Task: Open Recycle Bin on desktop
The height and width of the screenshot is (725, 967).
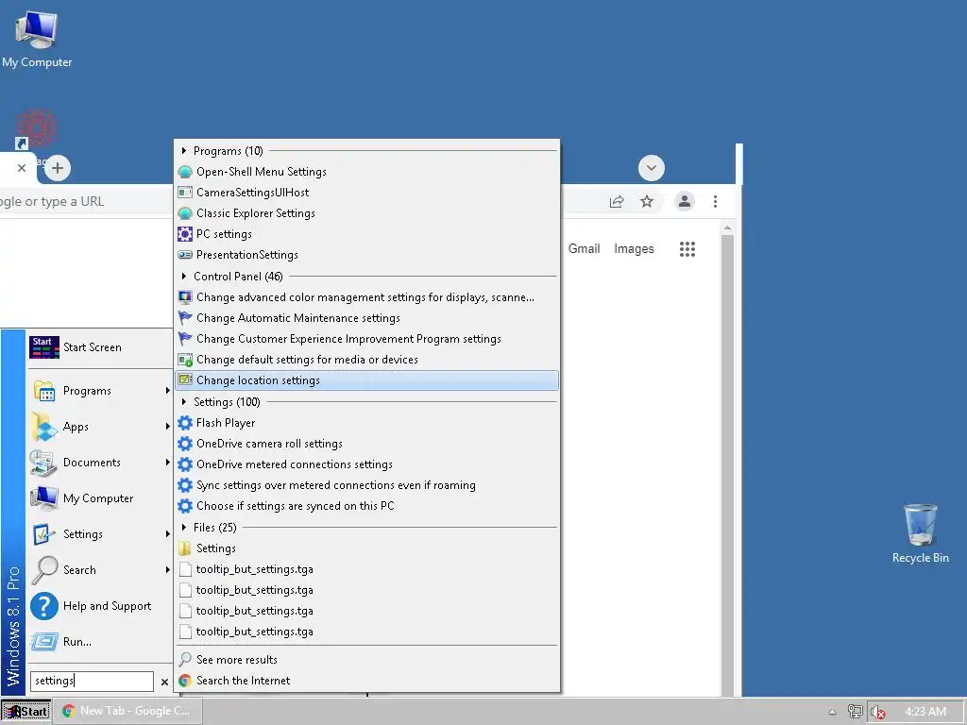Action: pyautogui.click(x=920, y=533)
